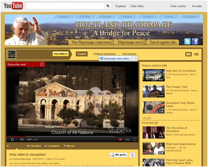Add to favorites below the player

34,146
